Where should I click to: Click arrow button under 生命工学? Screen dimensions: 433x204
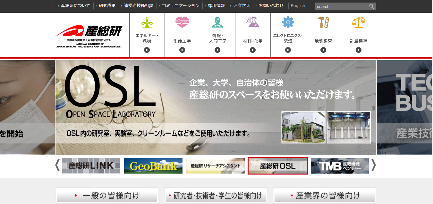coord(182,50)
